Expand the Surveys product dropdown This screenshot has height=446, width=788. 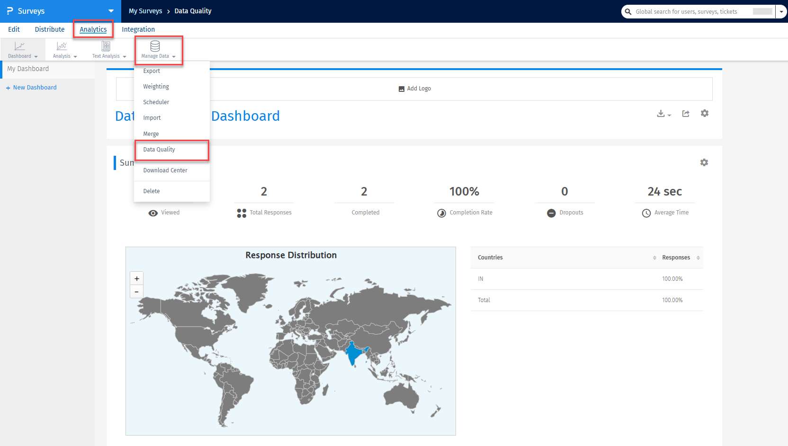tap(111, 11)
